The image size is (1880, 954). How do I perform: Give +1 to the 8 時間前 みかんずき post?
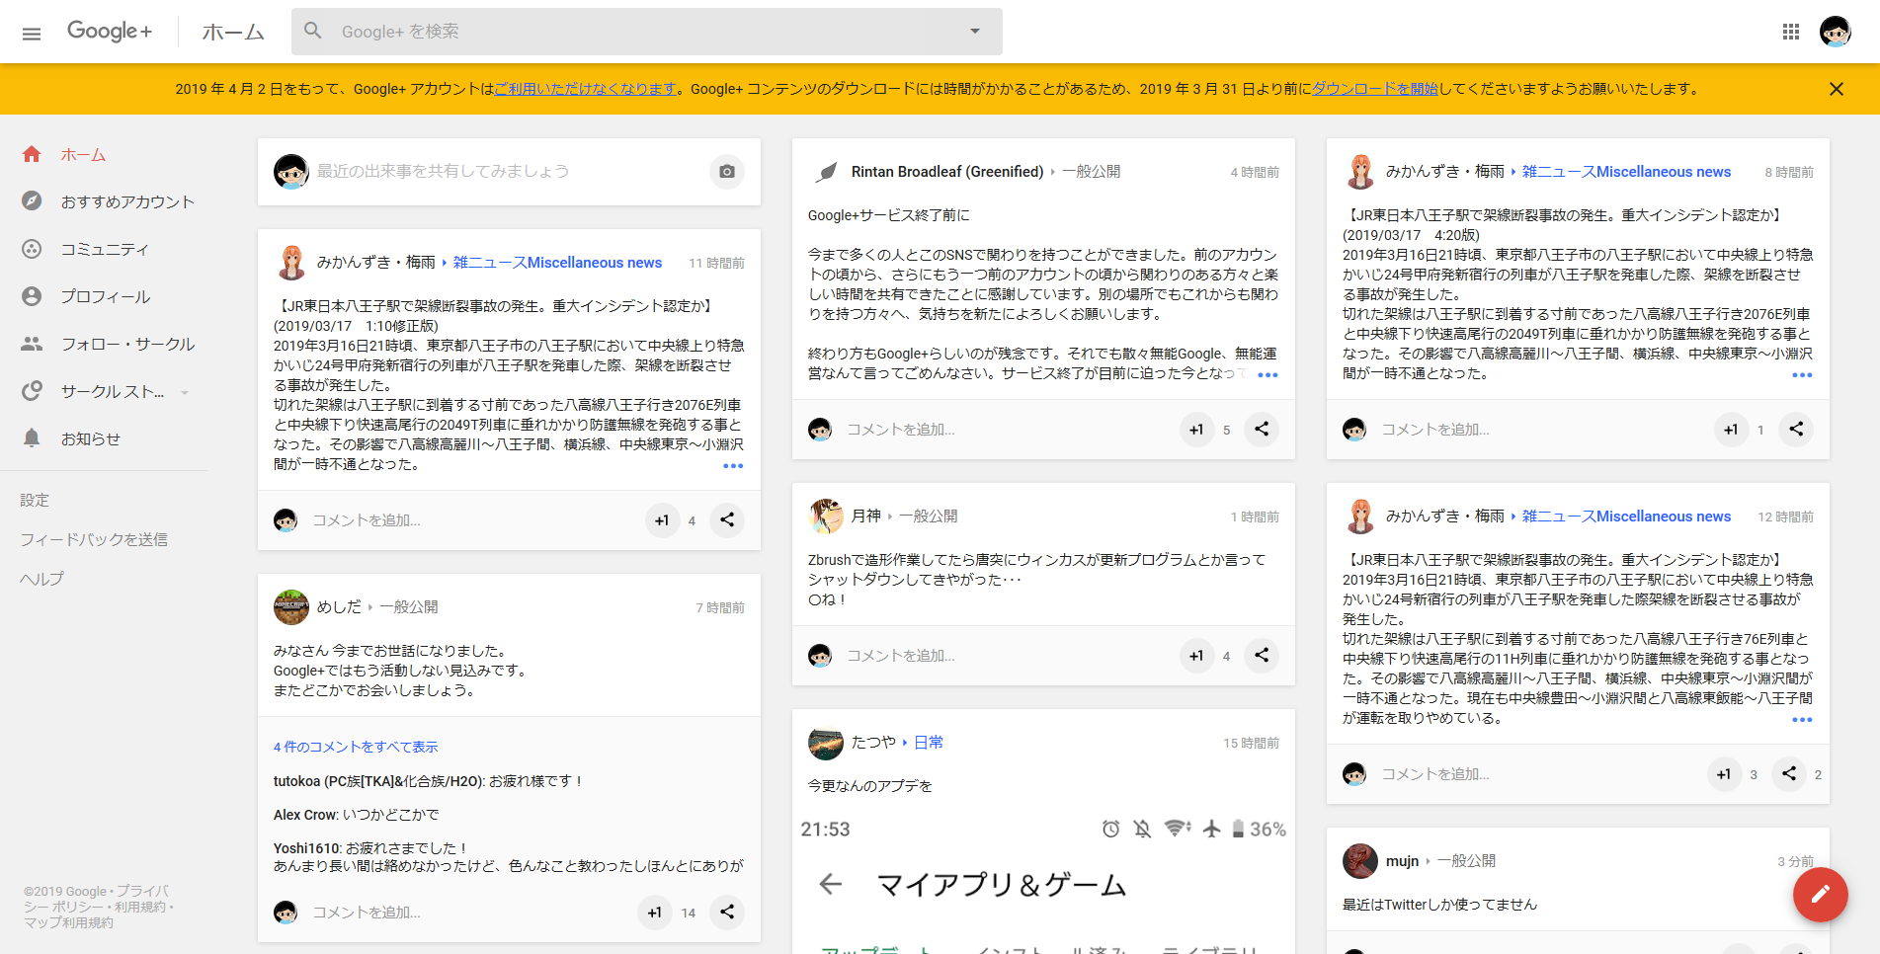coord(1731,430)
